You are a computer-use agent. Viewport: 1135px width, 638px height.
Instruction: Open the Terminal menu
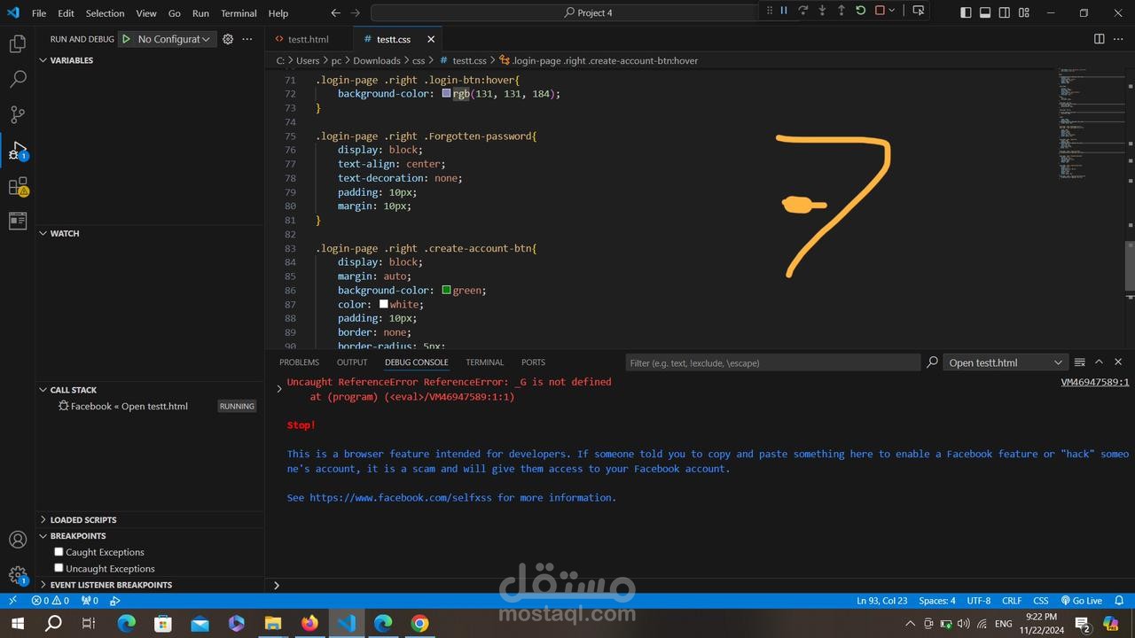[x=239, y=13]
